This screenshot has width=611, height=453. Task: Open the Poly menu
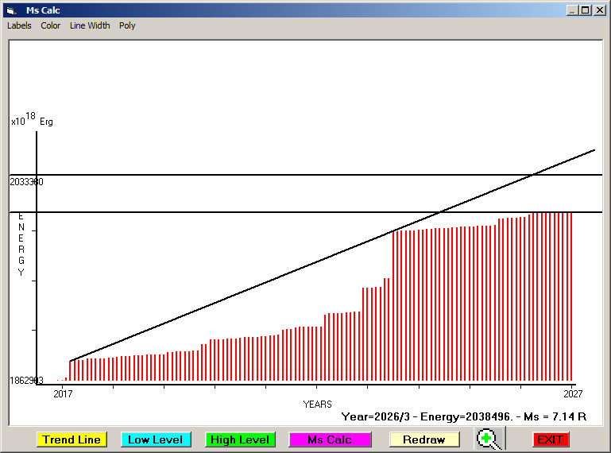[x=127, y=25]
